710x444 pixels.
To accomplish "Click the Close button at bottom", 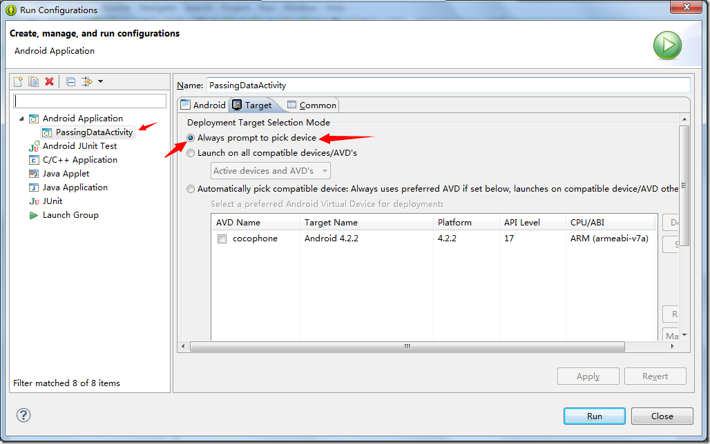I will click(662, 416).
